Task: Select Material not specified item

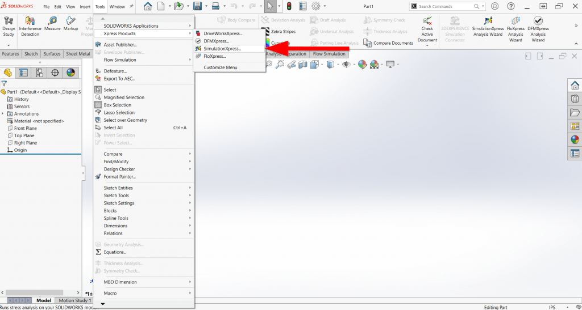Action: point(36,121)
